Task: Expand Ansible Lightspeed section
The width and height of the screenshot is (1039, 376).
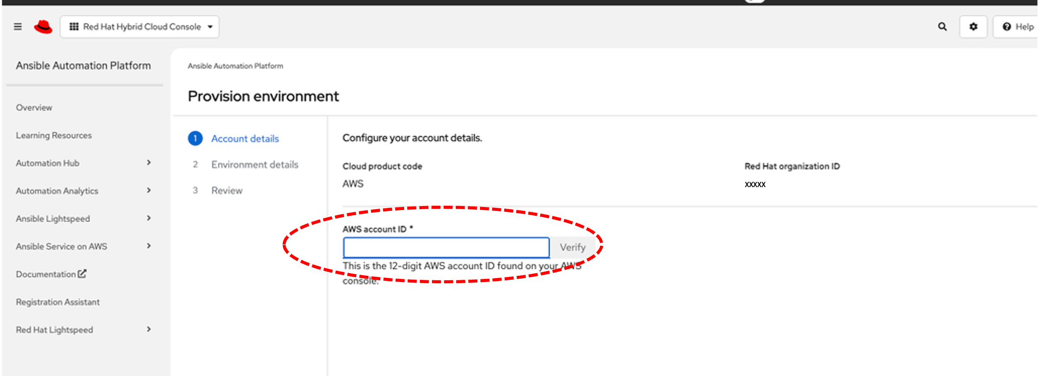Action: 84,219
